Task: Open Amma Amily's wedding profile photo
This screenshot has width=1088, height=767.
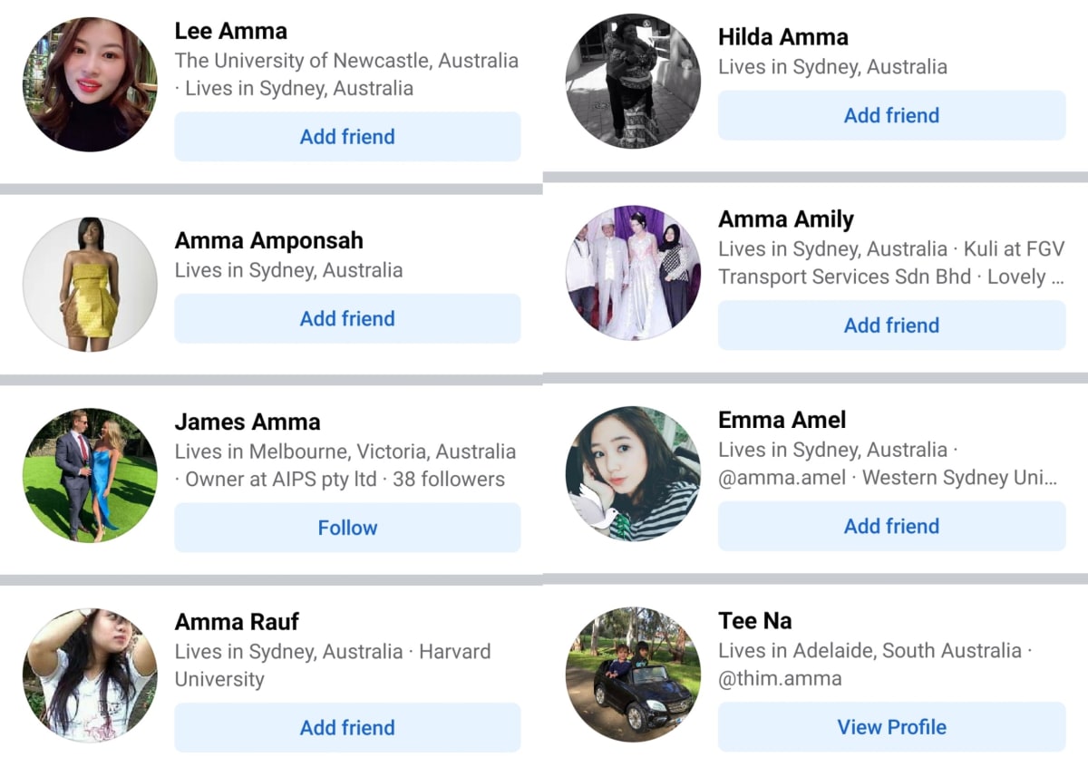Action: (x=633, y=273)
